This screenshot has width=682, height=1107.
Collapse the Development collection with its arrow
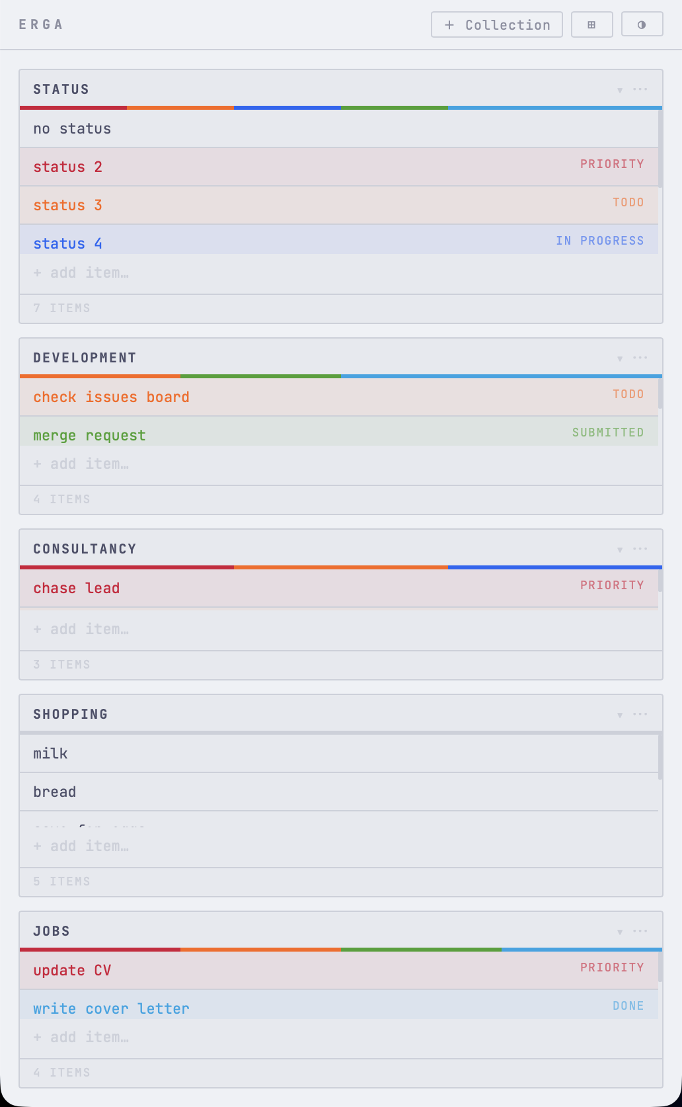pos(620,358)
